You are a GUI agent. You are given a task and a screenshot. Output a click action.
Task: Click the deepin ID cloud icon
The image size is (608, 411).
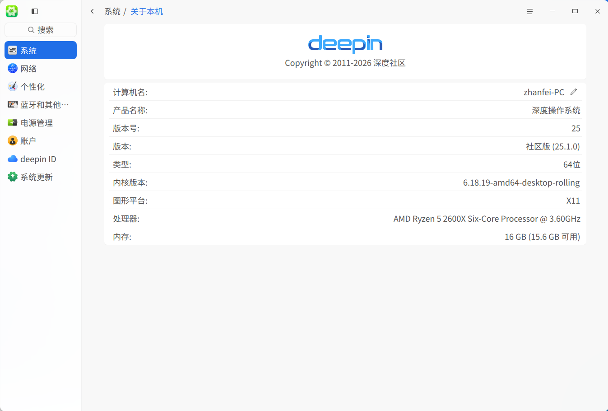[13, 159]
